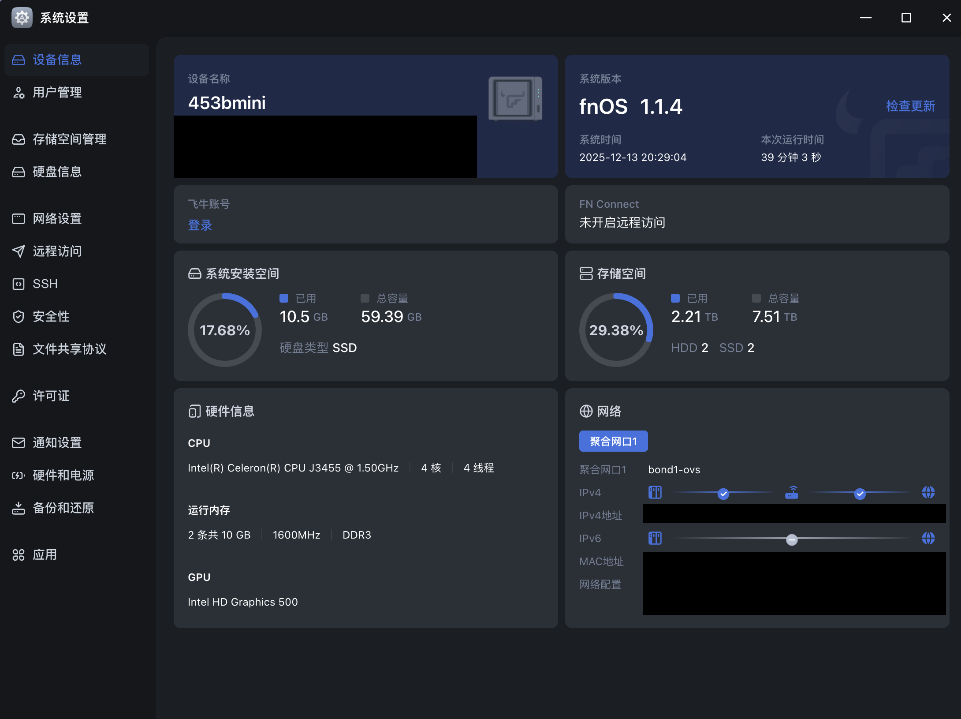Screen dimensions: 961x719
Task: Click 检查更新 to check for updates
Action: (910, 106)
